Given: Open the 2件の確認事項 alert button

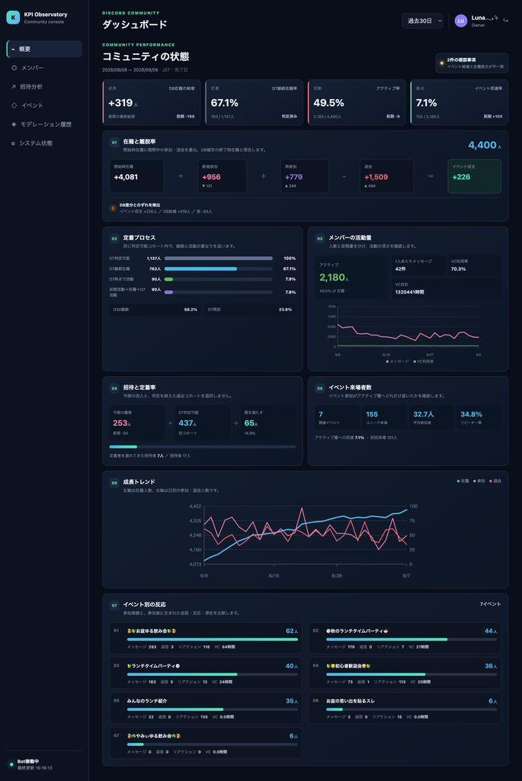Looking at the screenshot, I should (472, 63).
